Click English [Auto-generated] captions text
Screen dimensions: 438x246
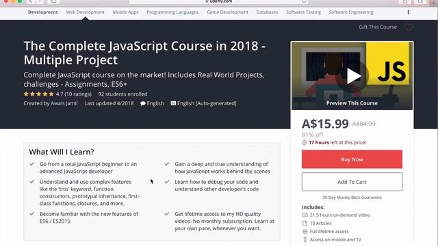coord(207,103)
